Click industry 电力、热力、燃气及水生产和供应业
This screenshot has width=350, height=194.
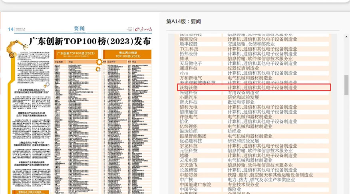(x=261, y=180)
